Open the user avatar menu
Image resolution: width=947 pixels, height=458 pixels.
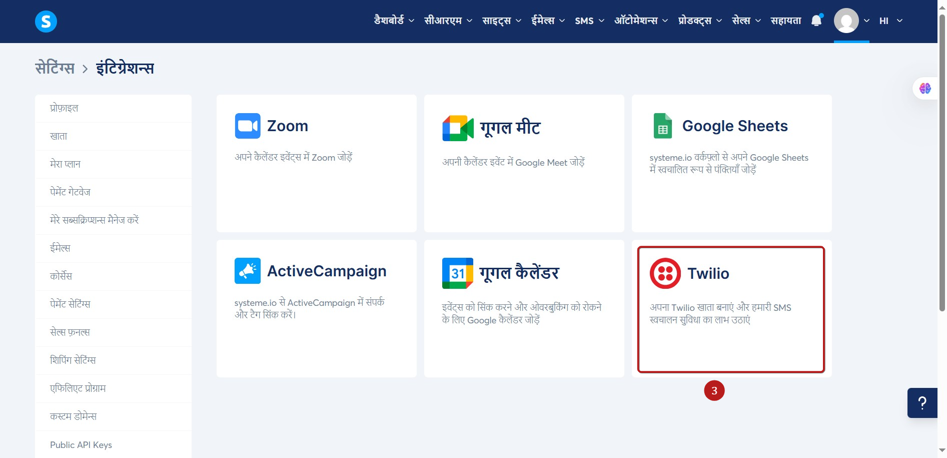coord(846,21)
